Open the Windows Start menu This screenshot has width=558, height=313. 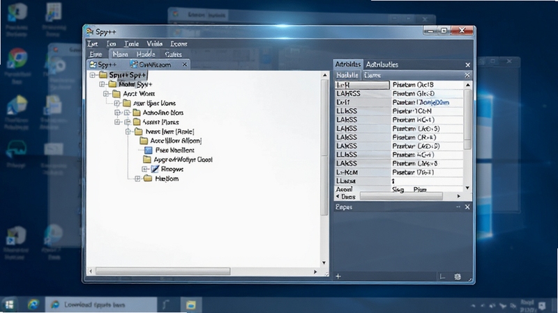(9, 305)
